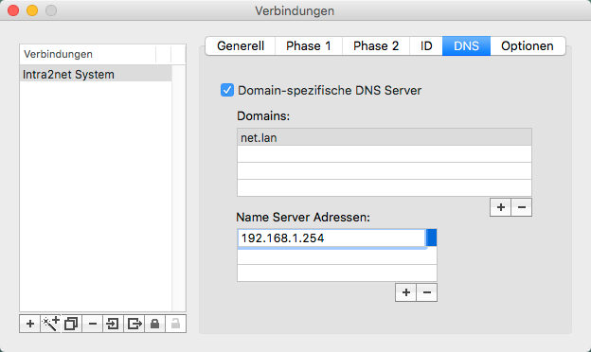Add a domain with the plus button
591x352 pixels.
[x=500, y=207]
